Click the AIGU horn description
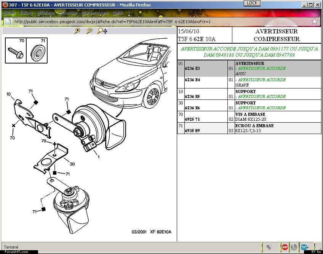The image size is (323, 254). 241,74
